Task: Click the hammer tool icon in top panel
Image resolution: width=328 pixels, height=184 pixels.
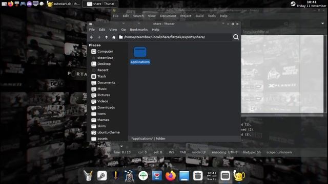Action: click(x=17, y=4)
